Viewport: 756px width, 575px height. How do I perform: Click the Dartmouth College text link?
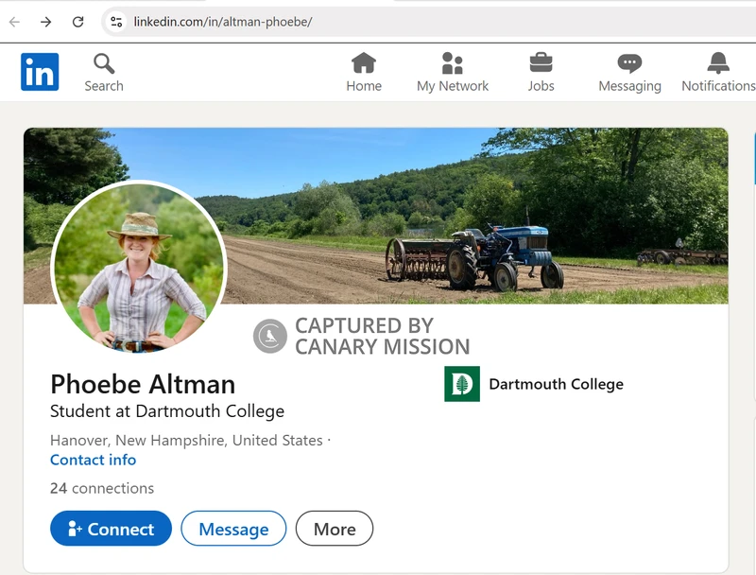pos(556,384)
